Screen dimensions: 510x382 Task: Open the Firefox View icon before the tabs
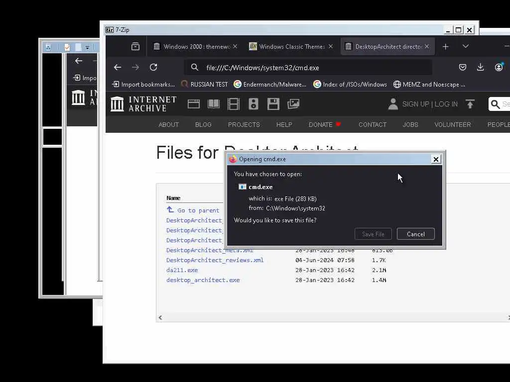click(135, 46)
